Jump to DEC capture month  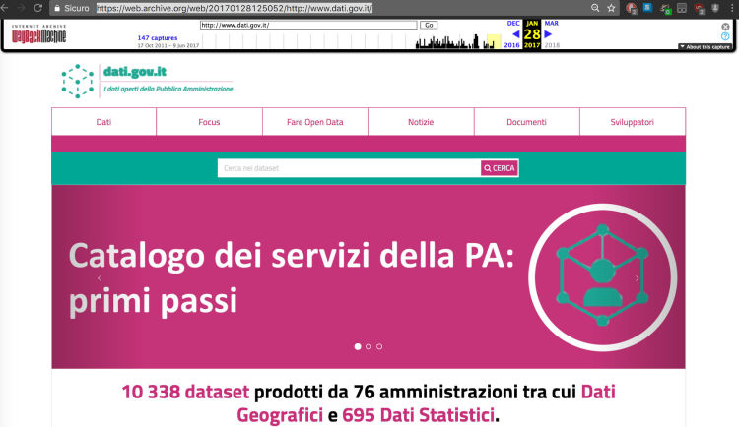point(513,23)
